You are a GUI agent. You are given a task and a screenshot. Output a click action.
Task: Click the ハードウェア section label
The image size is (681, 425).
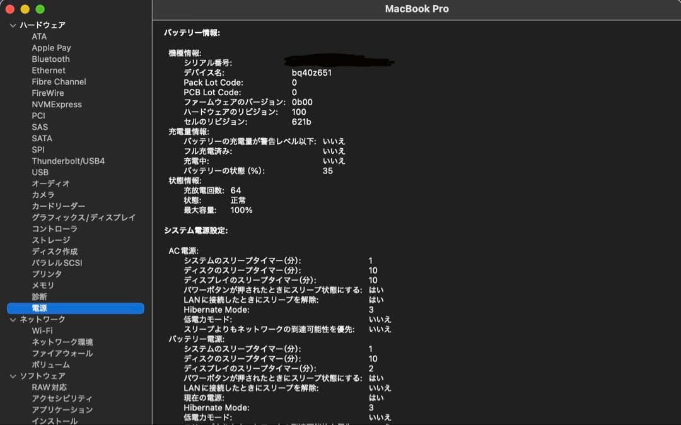(42, 26)
